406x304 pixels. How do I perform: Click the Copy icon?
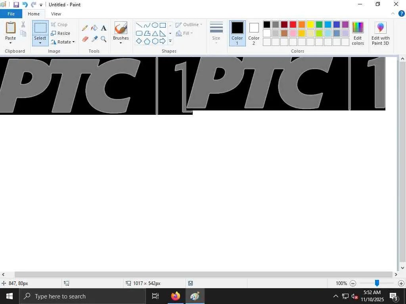click(23, 33)
